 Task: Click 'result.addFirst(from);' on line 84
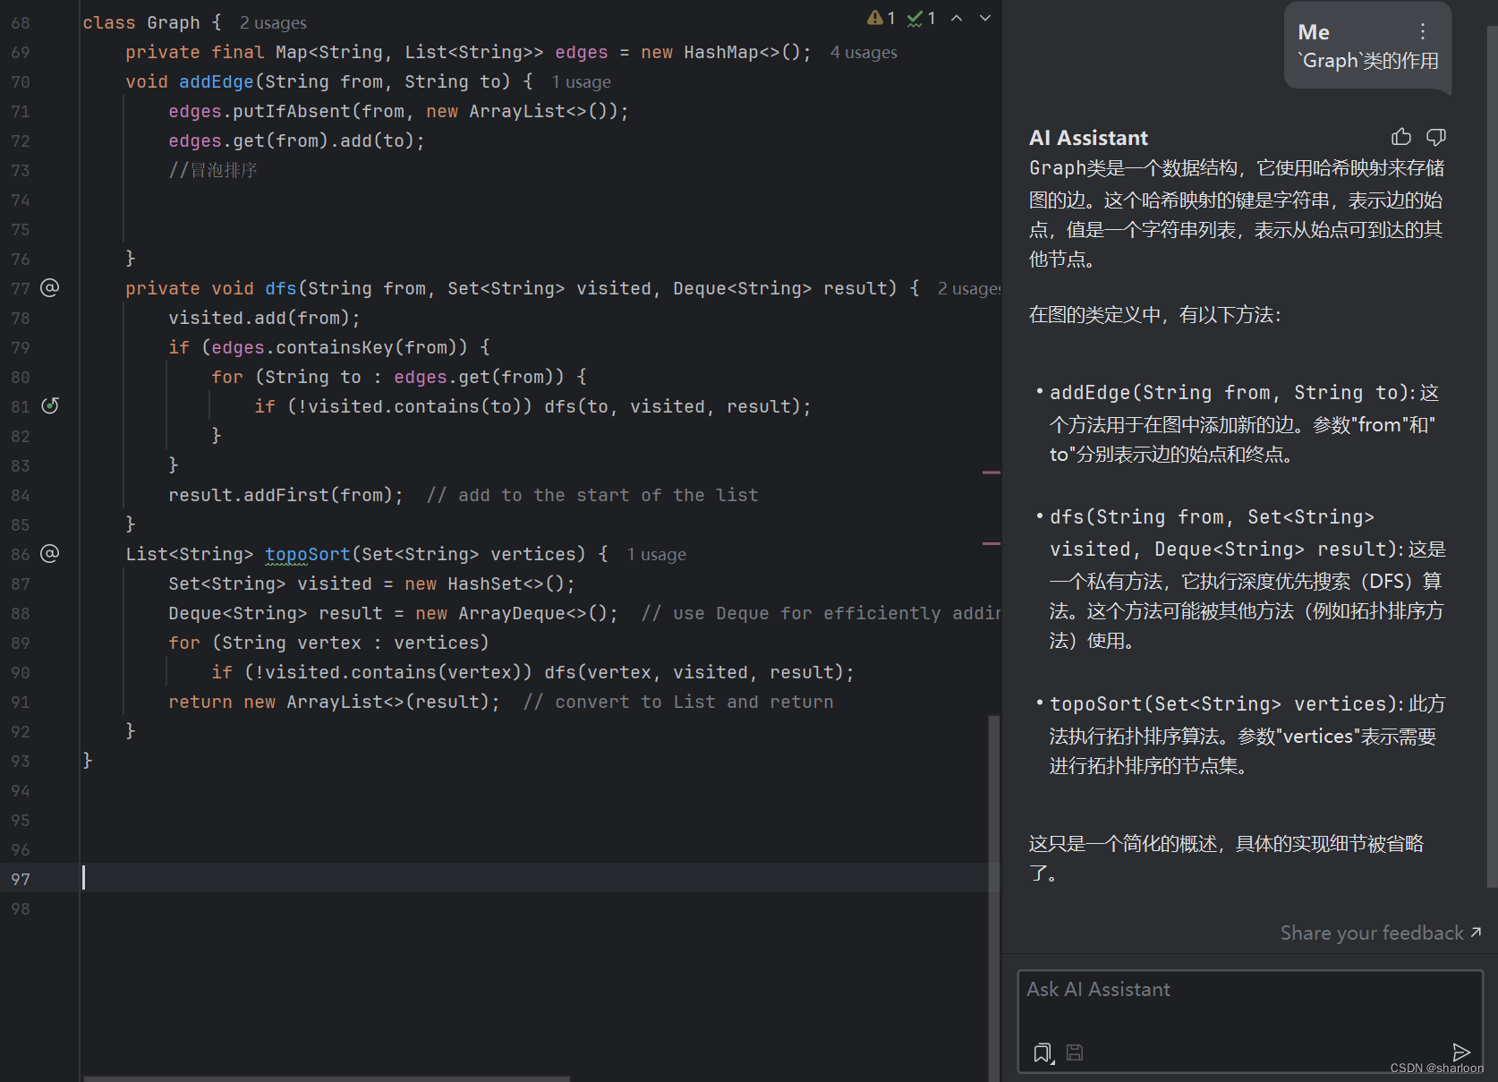pos(286,495)
